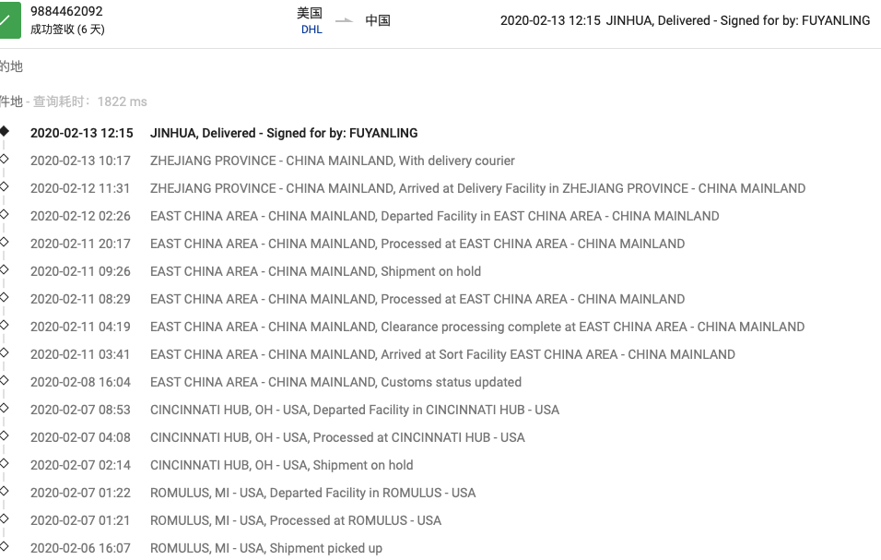The width and height of the screenshot is (881, 560).
Task: Open the DHL carrier link
Action: coord(311,30)
